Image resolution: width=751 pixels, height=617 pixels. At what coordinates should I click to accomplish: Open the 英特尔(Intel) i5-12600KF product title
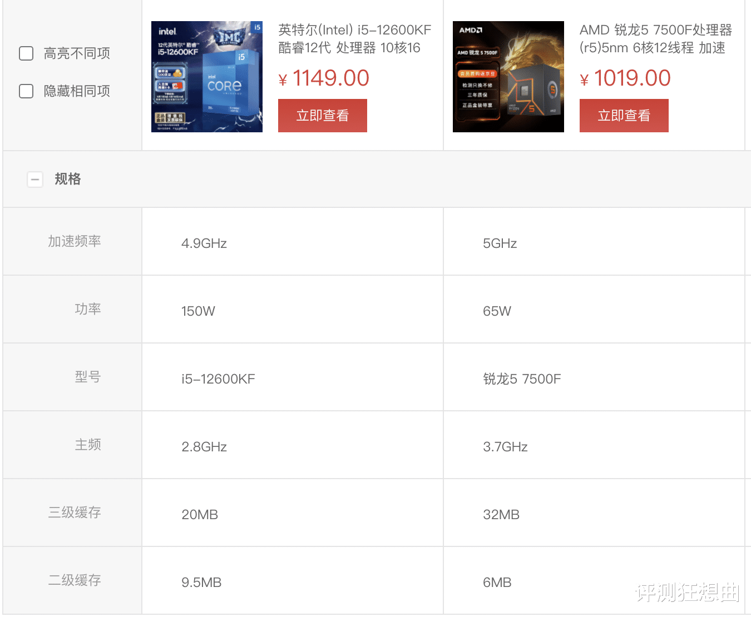tap(355, 39)
